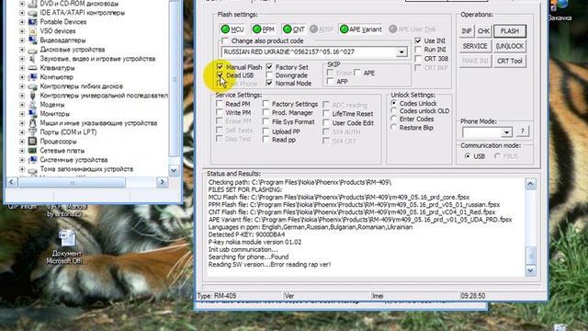
Task: Enable the Run INI checkbox
Action: tap(418, 50)
